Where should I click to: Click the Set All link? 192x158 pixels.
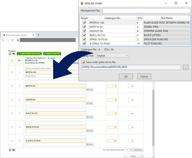coord(52,58)
